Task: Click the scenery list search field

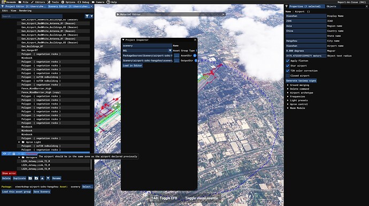Action: 32,17
